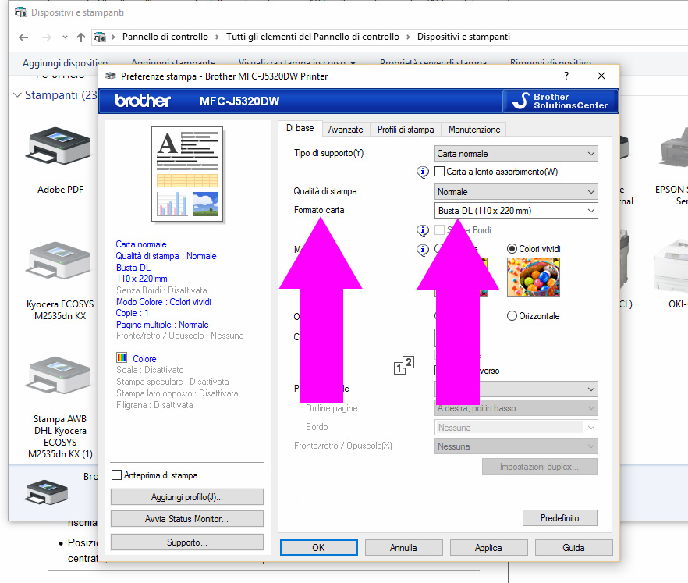Click the EPSON printer icon in background window
The width and height of the screenshot is (688, 583).
tap(673, 149)
